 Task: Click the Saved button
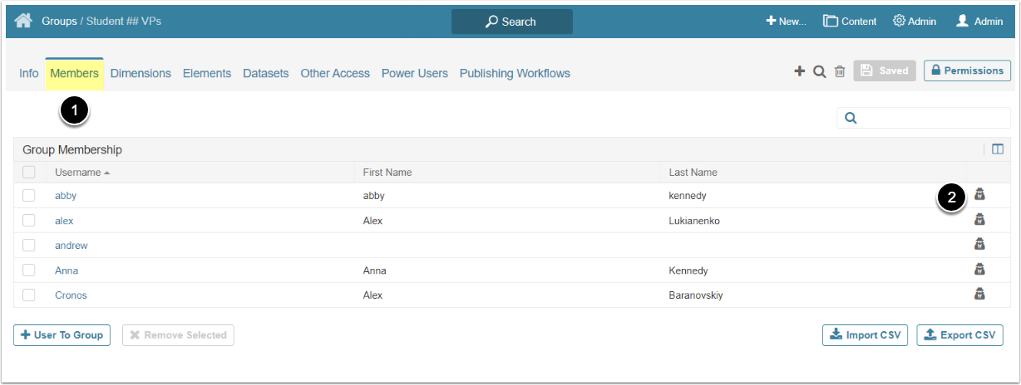point(885,71)
